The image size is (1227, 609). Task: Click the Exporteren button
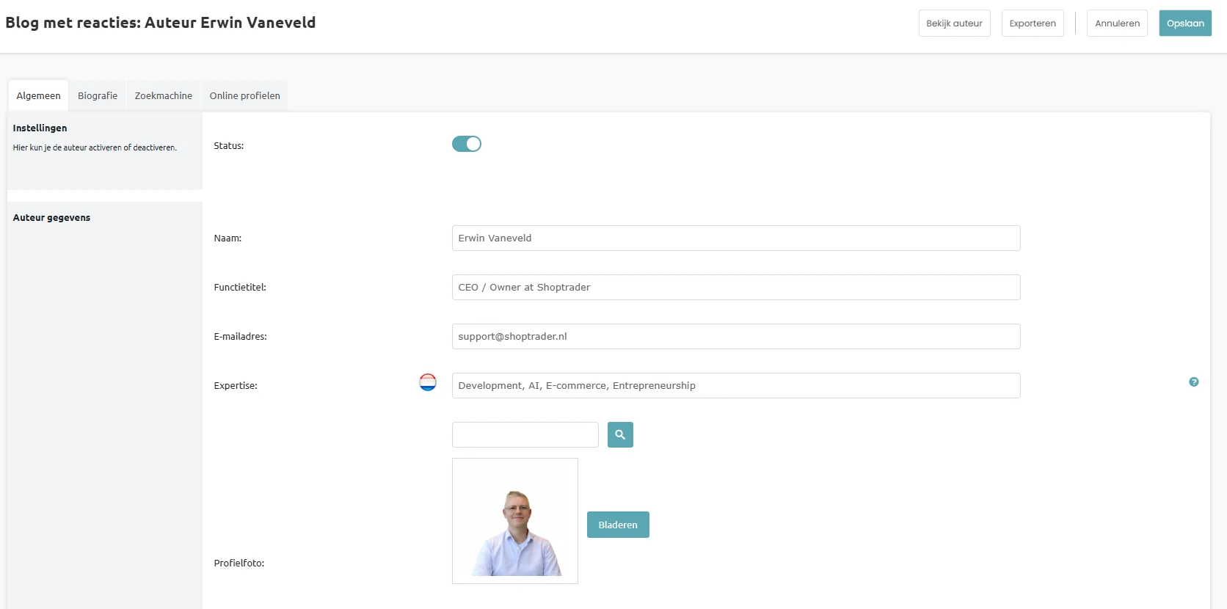(1032, 23)
